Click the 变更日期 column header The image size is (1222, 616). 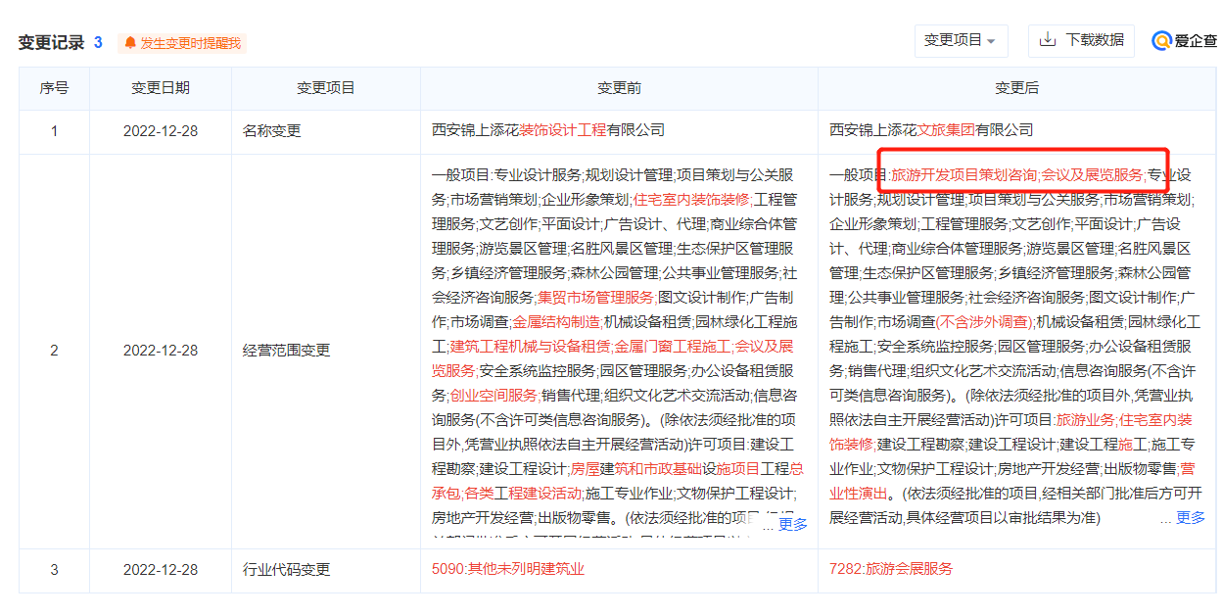tap(161, 88)
